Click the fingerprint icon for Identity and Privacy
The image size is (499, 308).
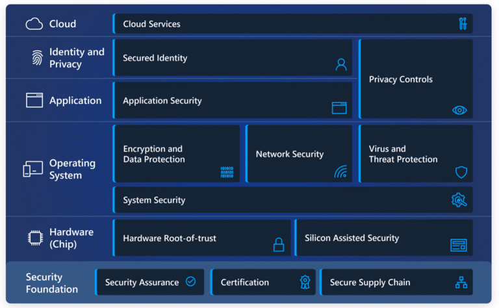pyautogui.click(x=37, y=58)
